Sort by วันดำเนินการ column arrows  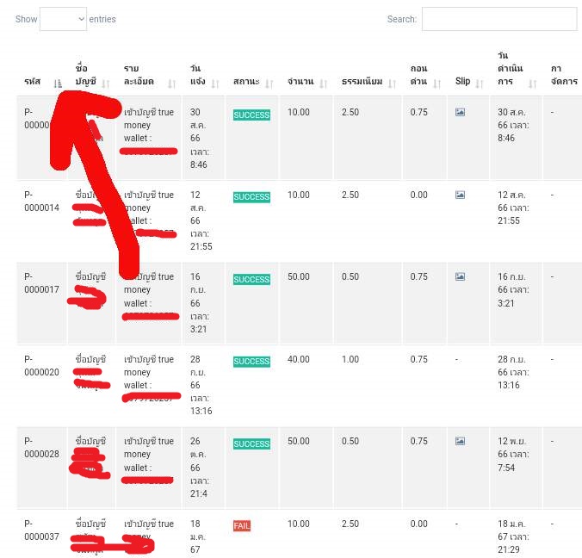533,84
